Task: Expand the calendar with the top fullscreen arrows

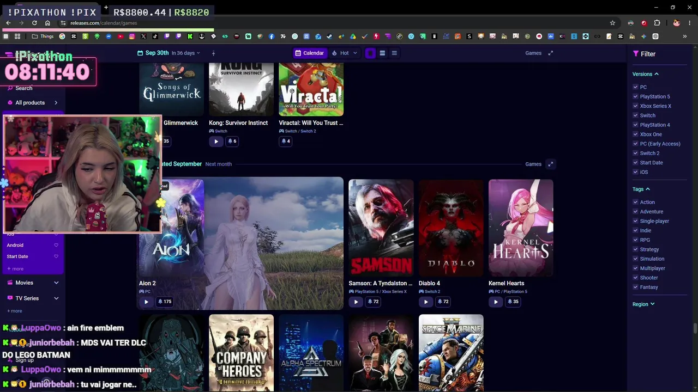Action: coord(550,53)
